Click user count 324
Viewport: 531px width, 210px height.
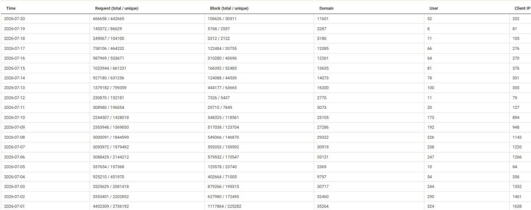431,206
